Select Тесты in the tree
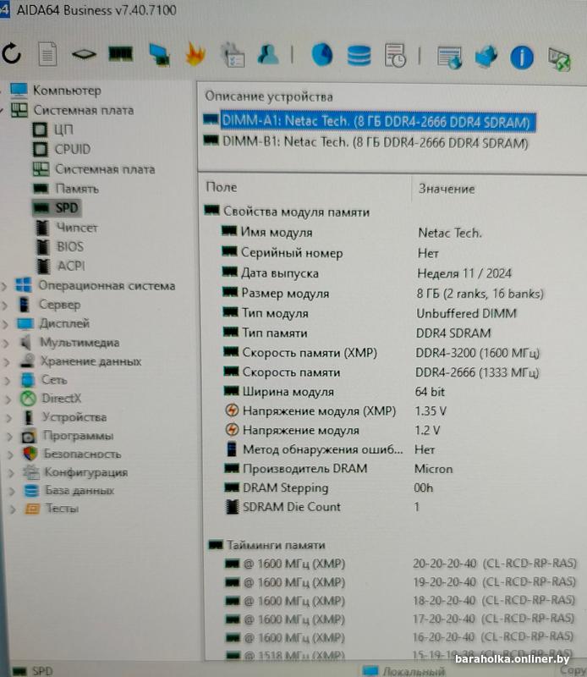The height and width of the screenshot is (677, 587). [62, 509]
